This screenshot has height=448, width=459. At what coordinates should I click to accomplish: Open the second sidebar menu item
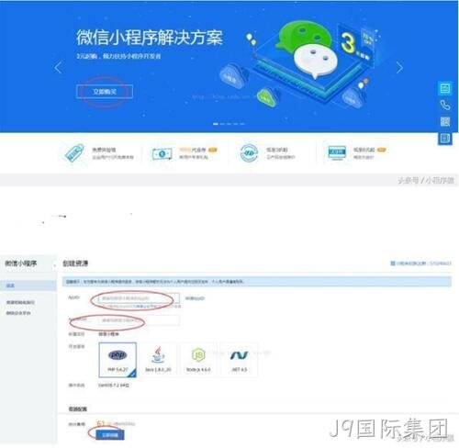coord(20,302)
